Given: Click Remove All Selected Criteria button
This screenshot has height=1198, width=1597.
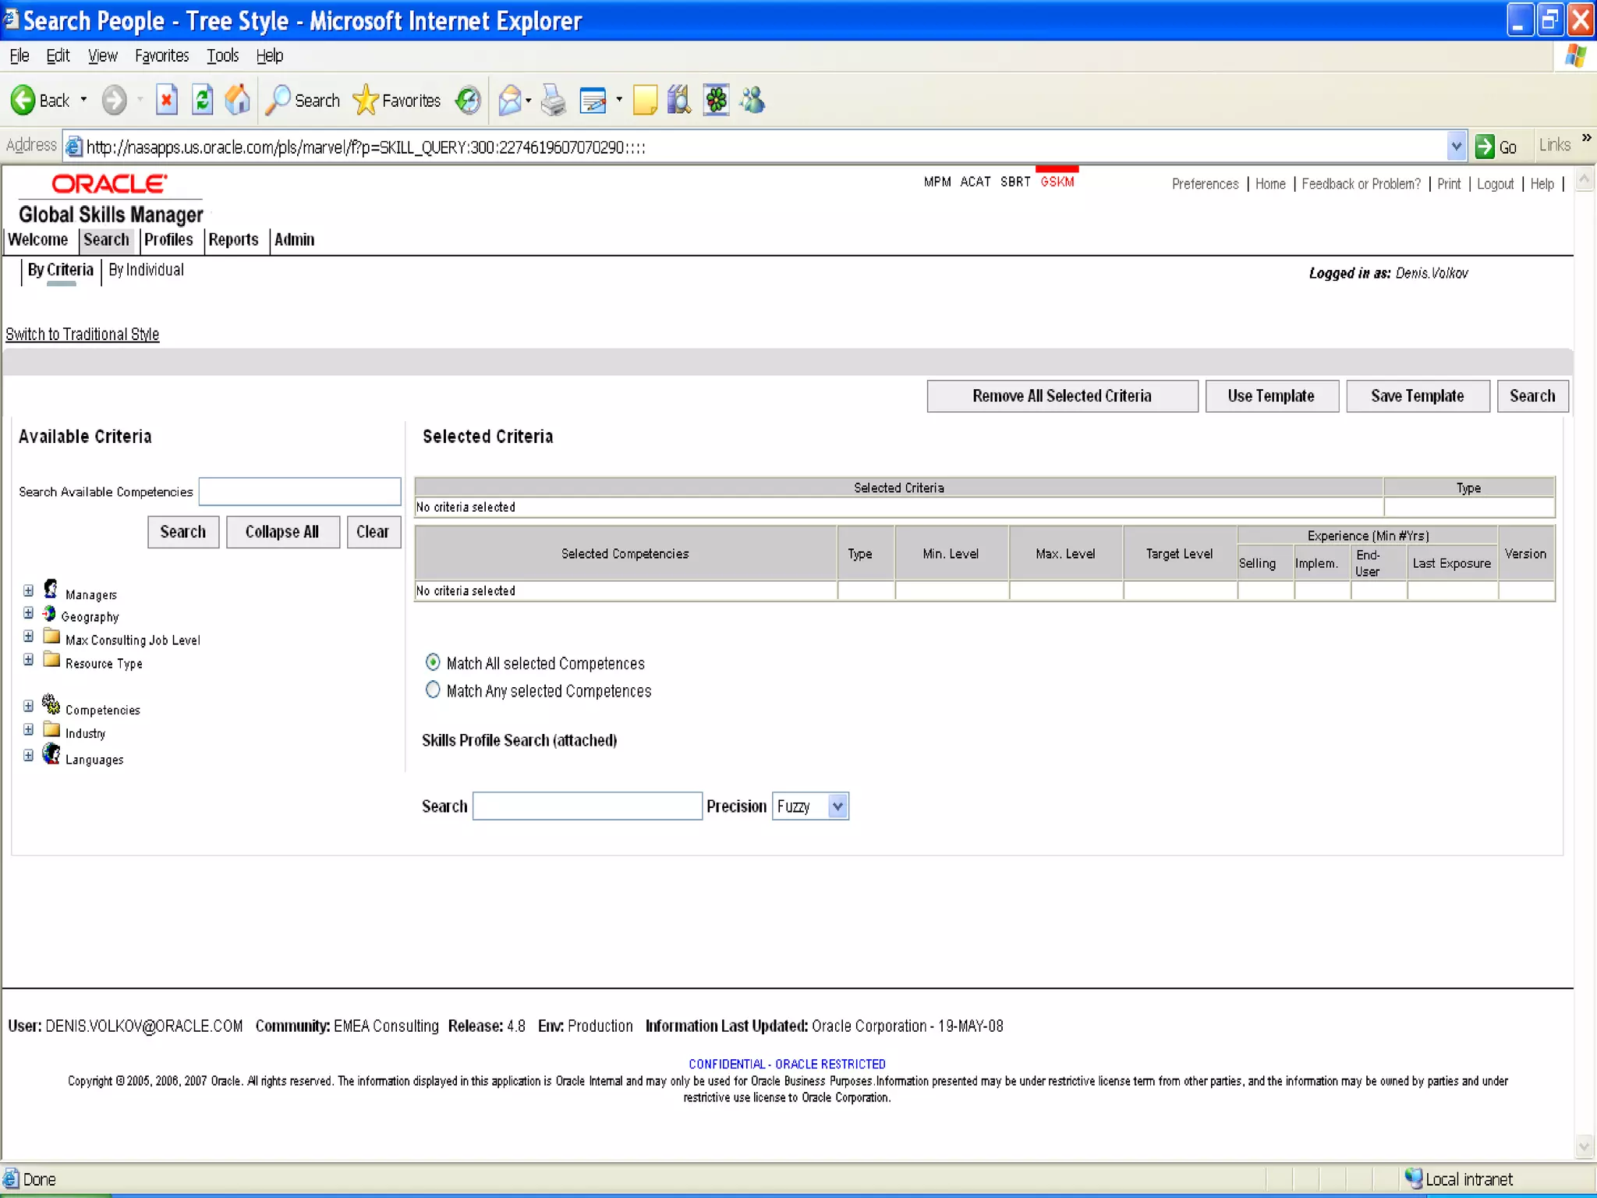Looking at the screenshot, I should tap(1061, 395).
